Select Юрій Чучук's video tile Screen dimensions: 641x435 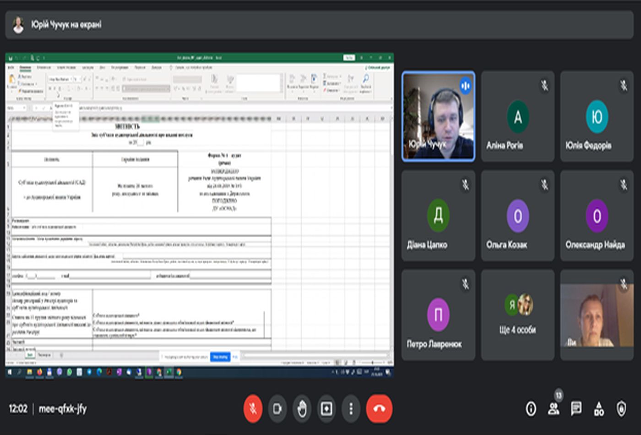[x=438, y=117]
